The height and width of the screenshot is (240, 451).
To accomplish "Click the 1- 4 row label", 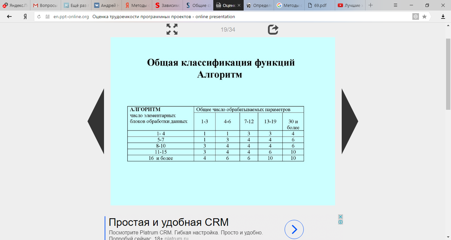I will (x=161, y=134).
